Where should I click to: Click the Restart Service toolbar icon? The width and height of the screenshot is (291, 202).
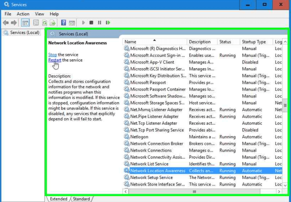[108, 23]
